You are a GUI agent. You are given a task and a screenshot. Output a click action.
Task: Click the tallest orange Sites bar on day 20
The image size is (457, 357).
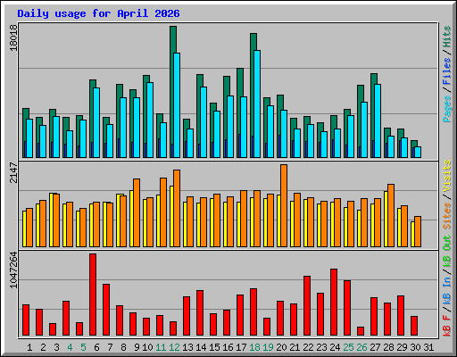click(284, 205)
